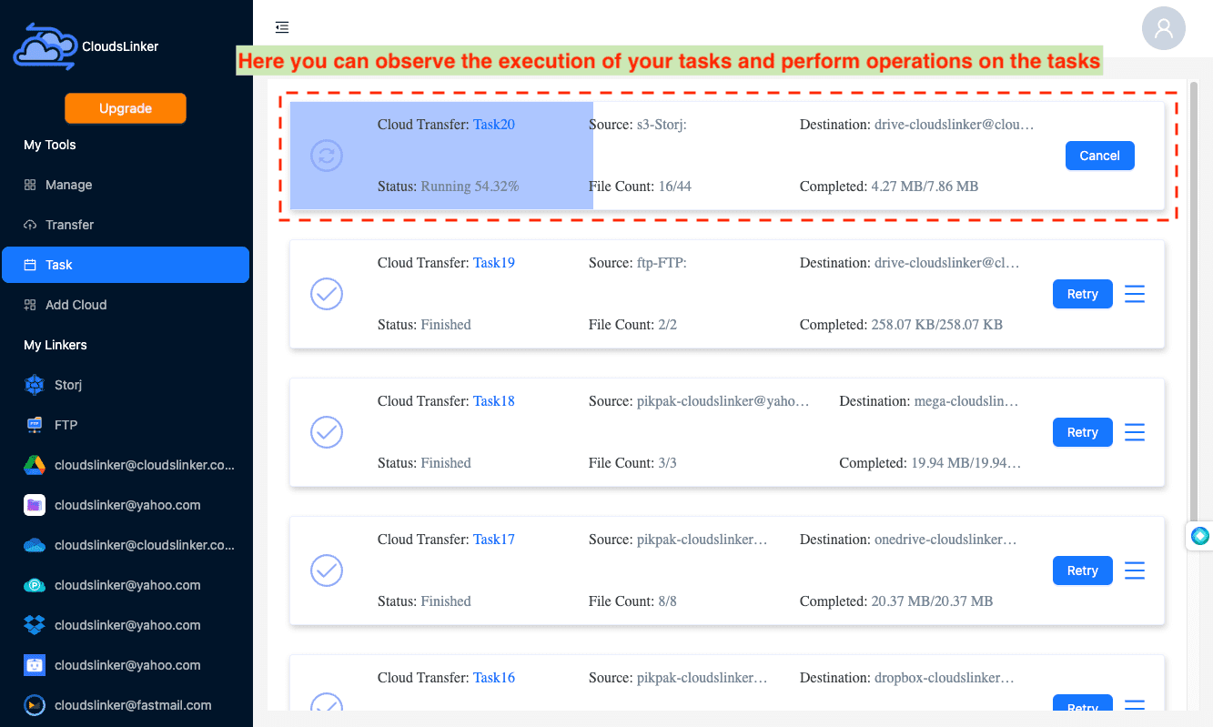This screenshot has width=1213, height=727.
Task: Click the Task16 destination 'dropbox-cloudslinker…'
Action: click(944, 677)
